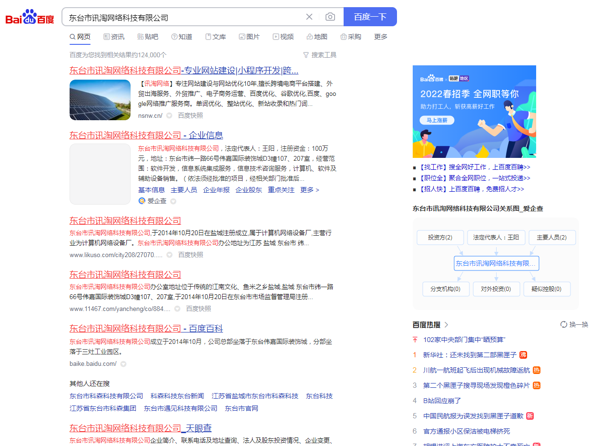Open the 重点关注 sublink
Screen dimensions: 590x446
(x=281, y=190)
